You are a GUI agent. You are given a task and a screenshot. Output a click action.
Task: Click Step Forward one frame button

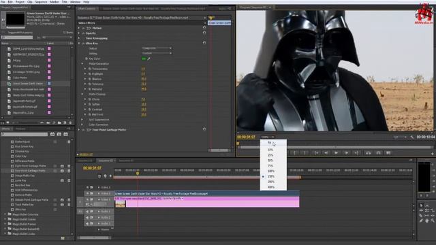coord(346,152)
